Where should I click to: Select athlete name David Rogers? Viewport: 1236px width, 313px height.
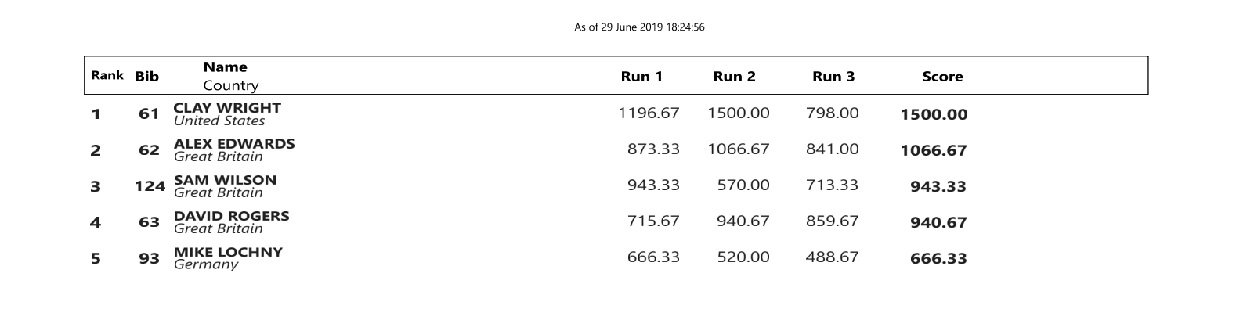click(x=231, y=216)
